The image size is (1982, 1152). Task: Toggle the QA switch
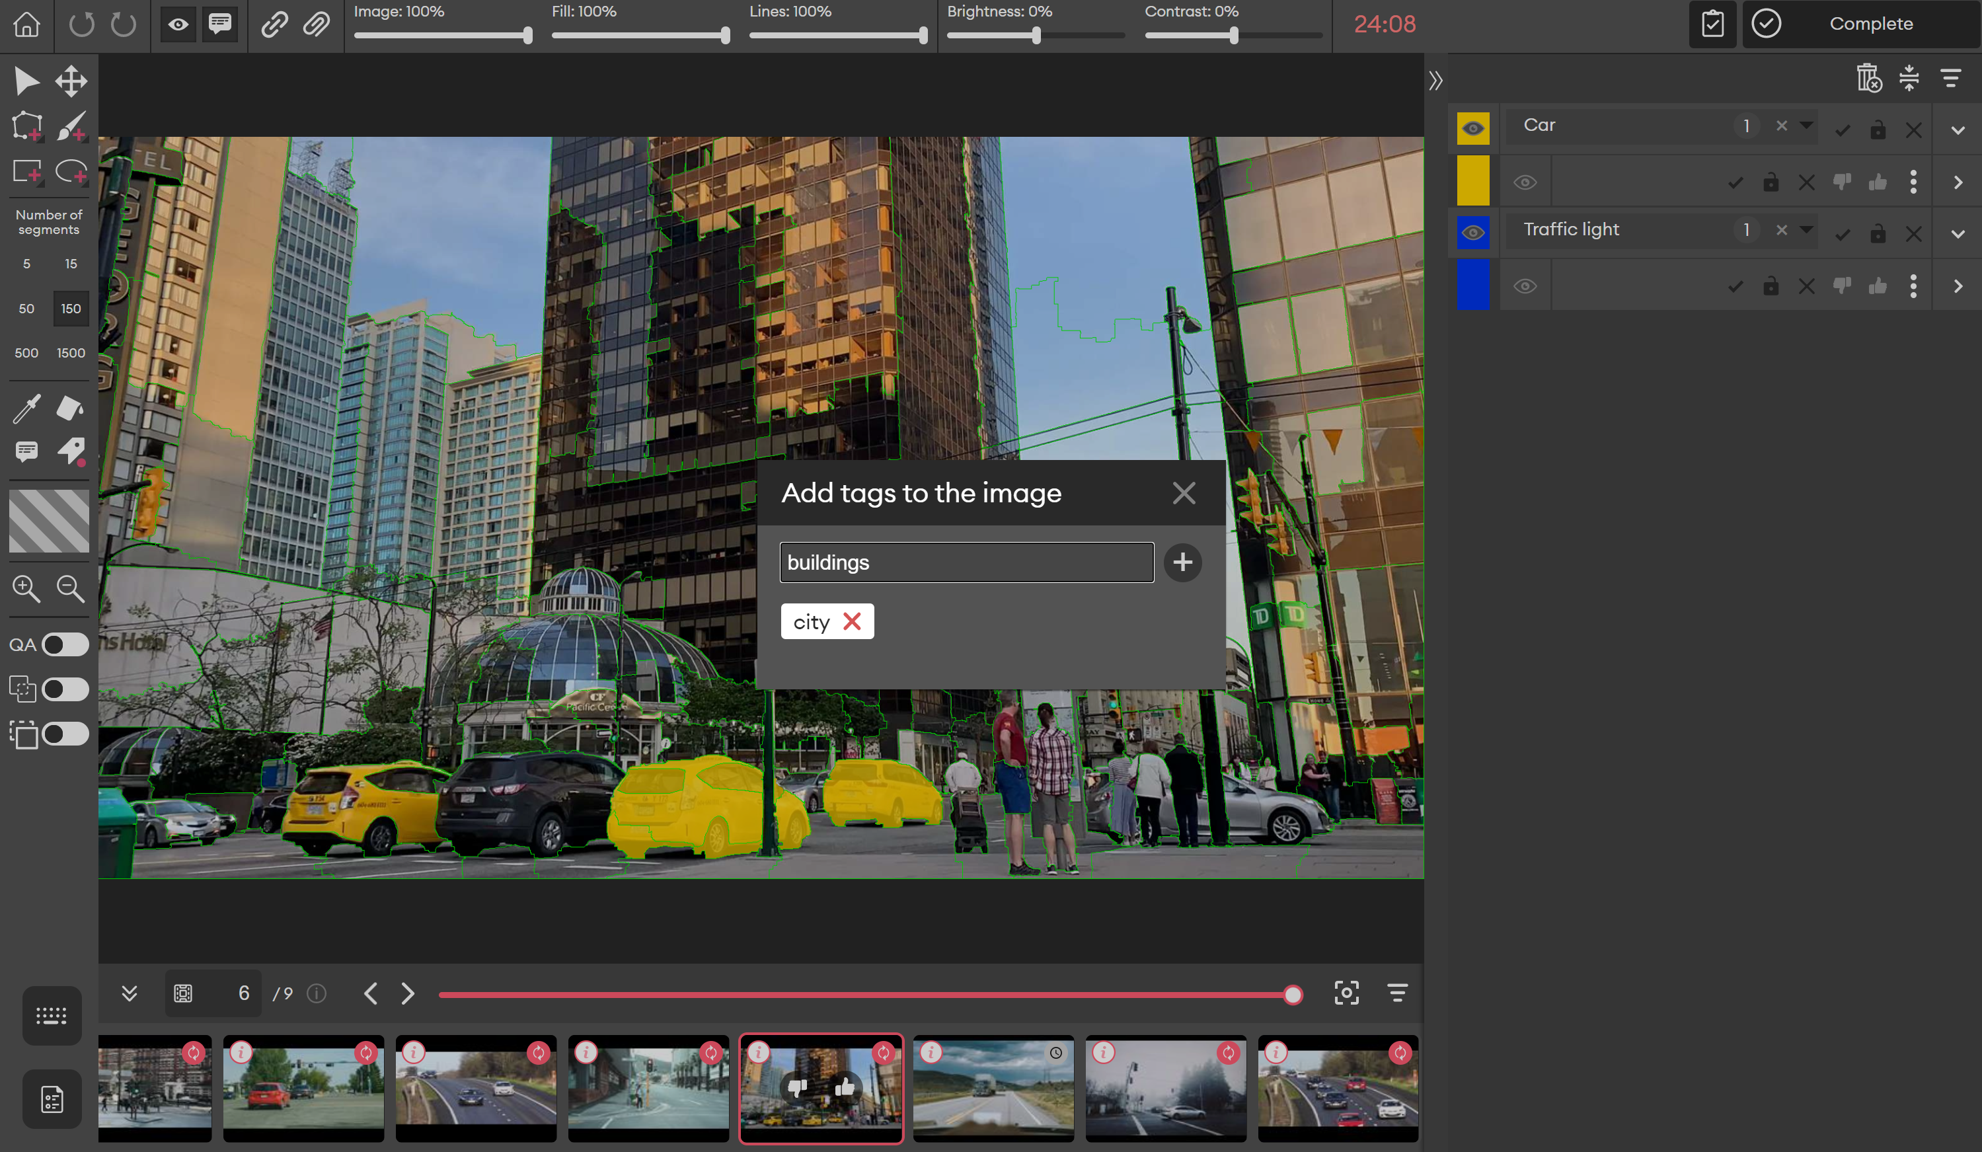[x=65, y=645]
